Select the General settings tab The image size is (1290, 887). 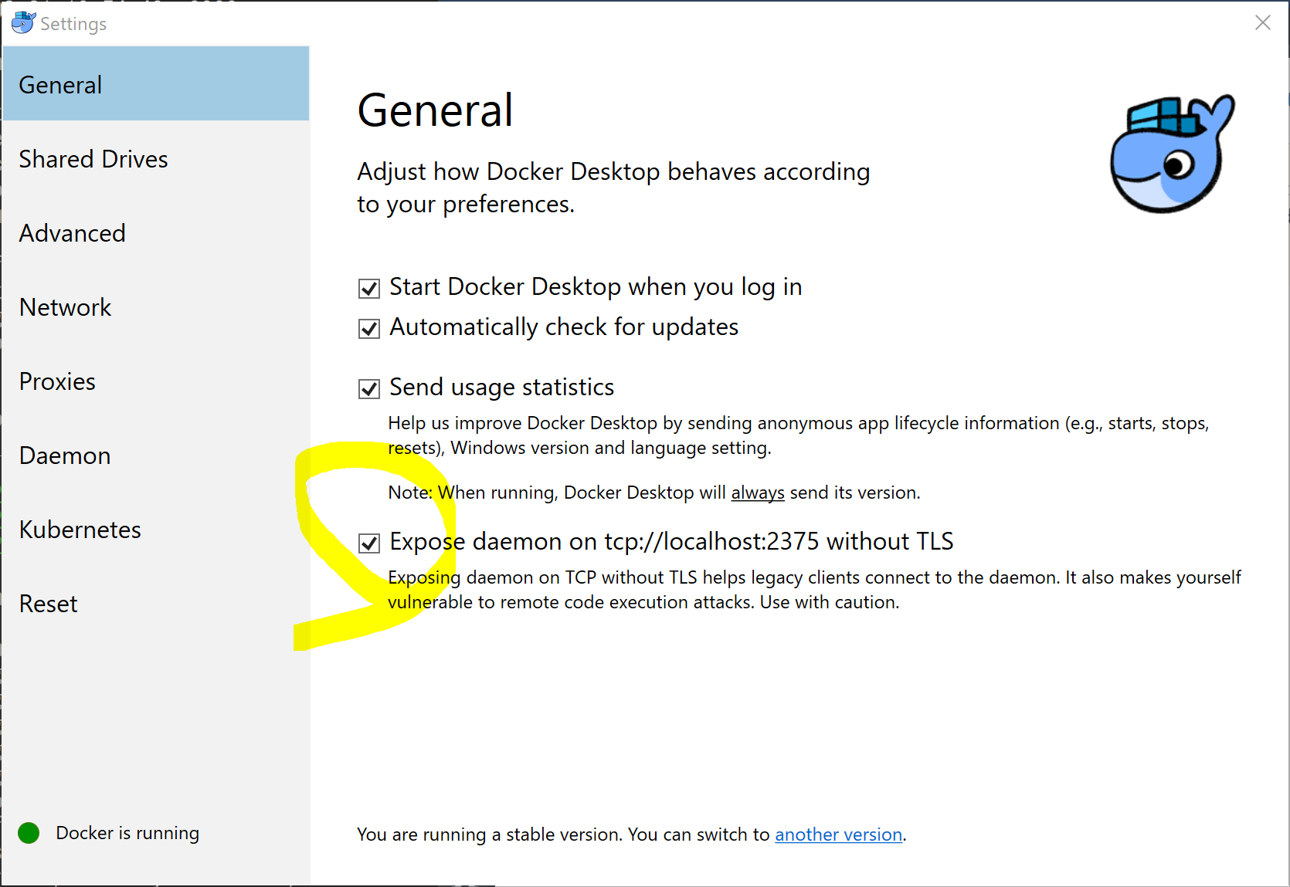click(x=156, y=83)
